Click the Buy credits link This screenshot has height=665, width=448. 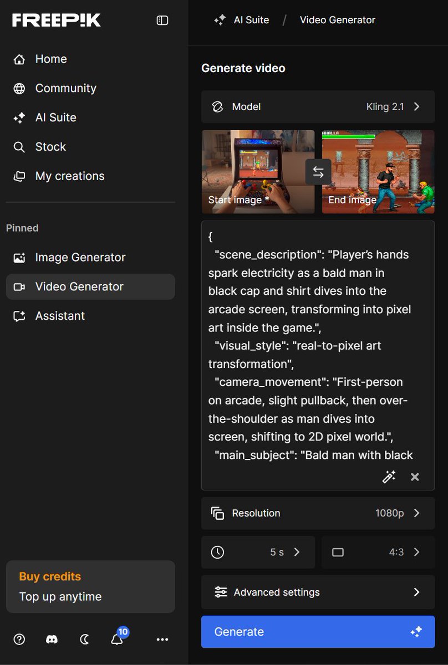[x=50, y=576]
